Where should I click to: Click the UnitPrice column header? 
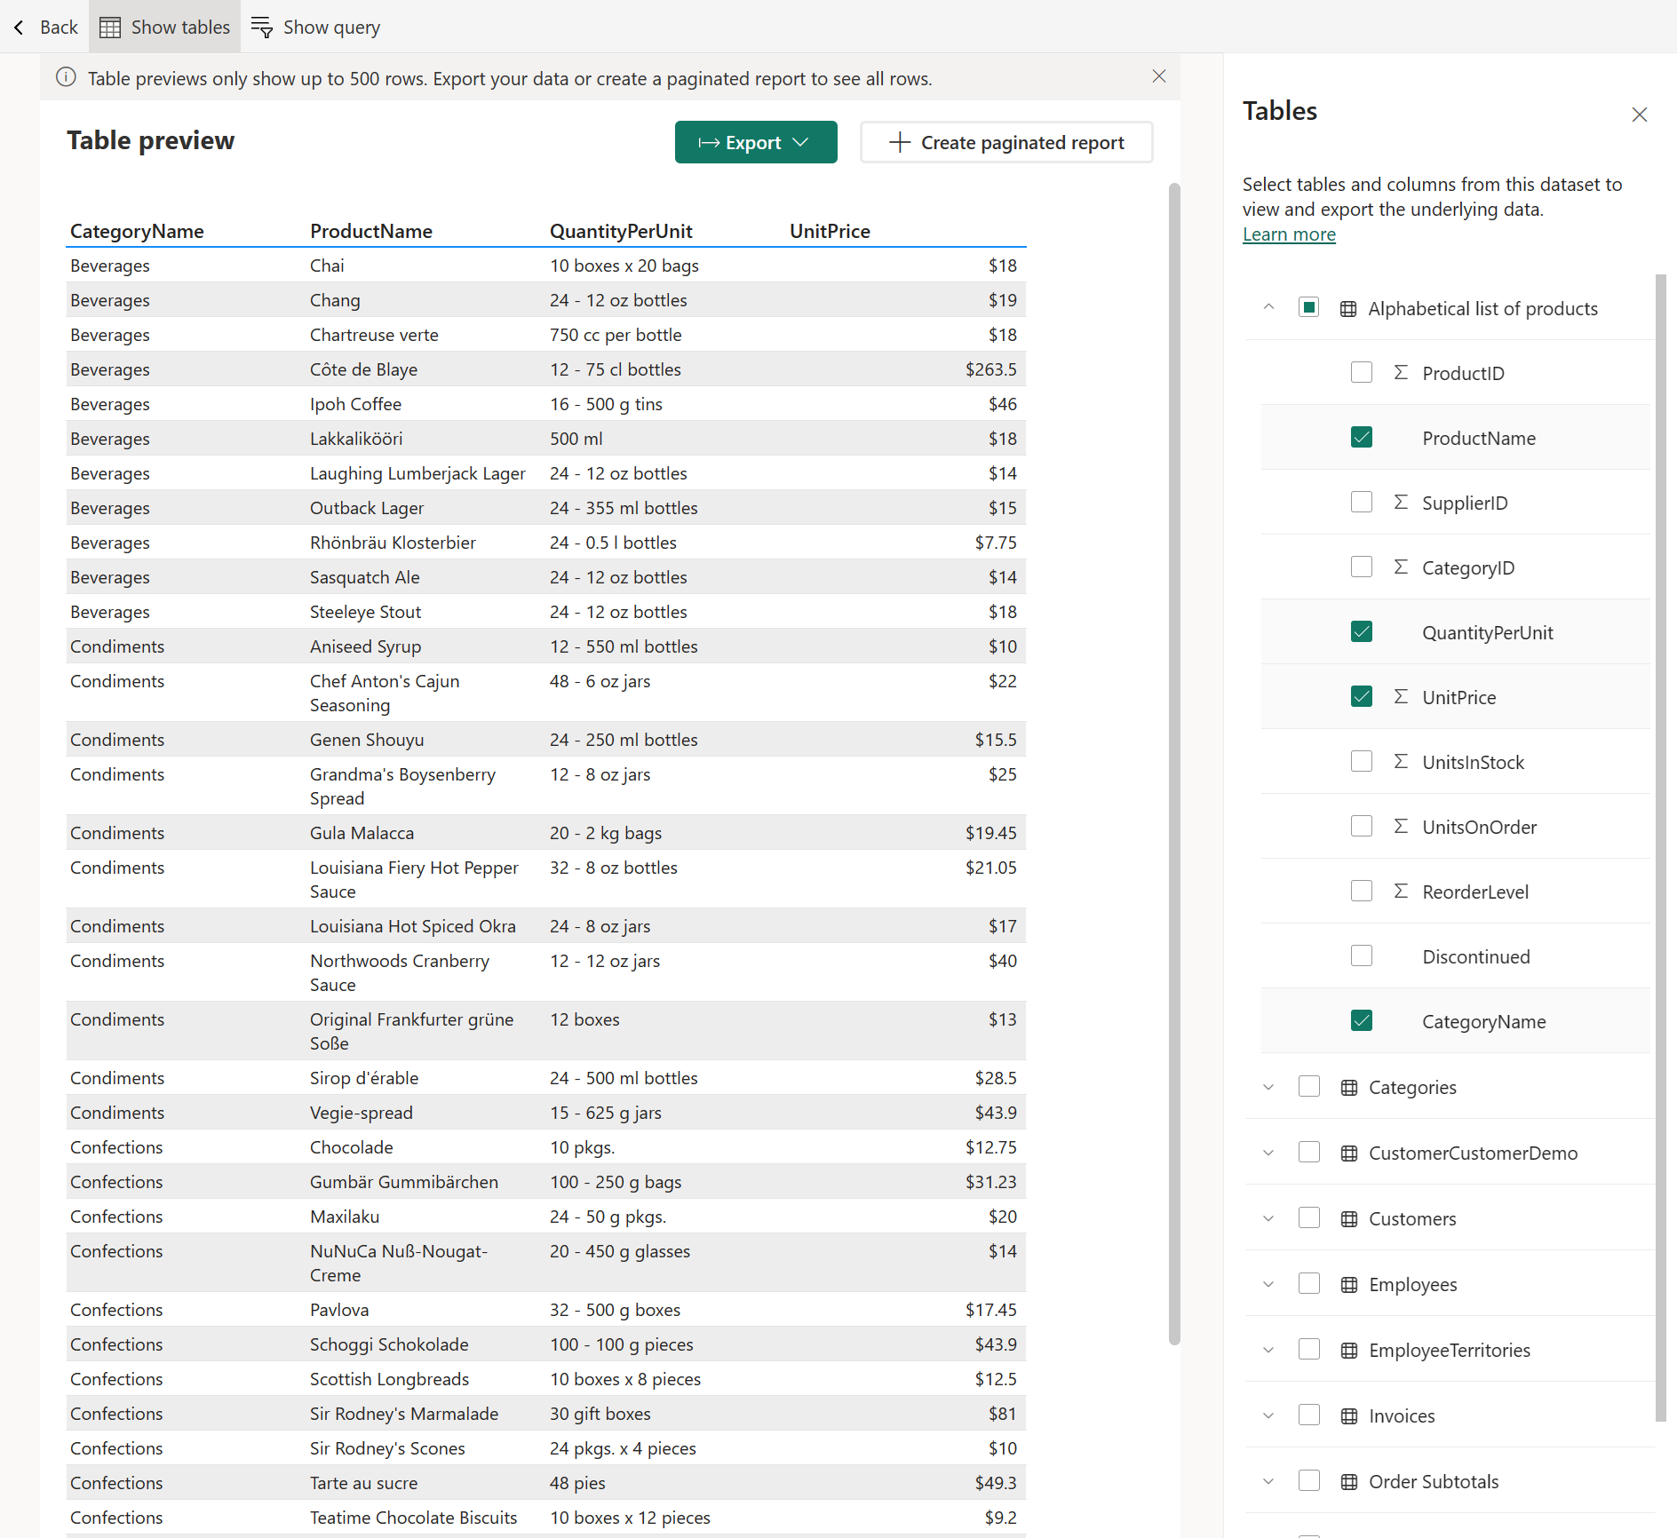[x=830, y=231]
